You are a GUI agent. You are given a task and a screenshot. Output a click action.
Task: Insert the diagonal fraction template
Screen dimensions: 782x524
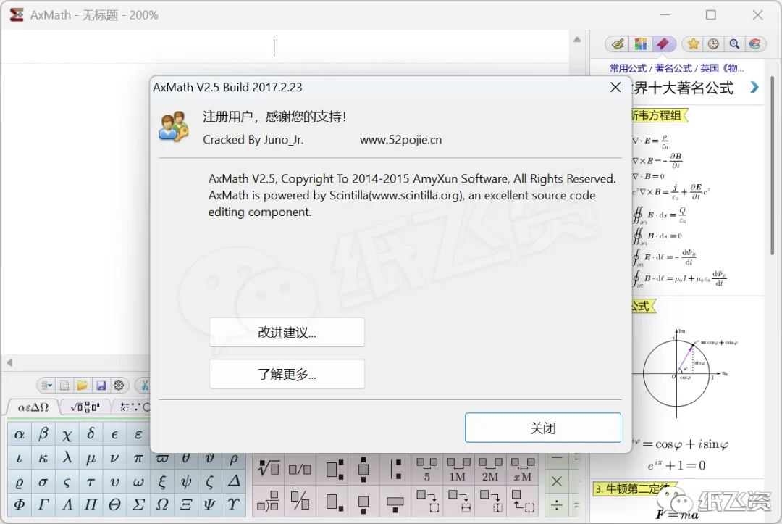point(300,501)
